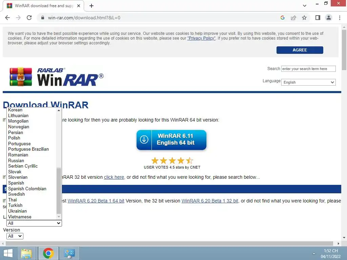The height and width of the screenshot is (260, 347).
Task: Open a new browser tab
Action: tap(91, 6)
